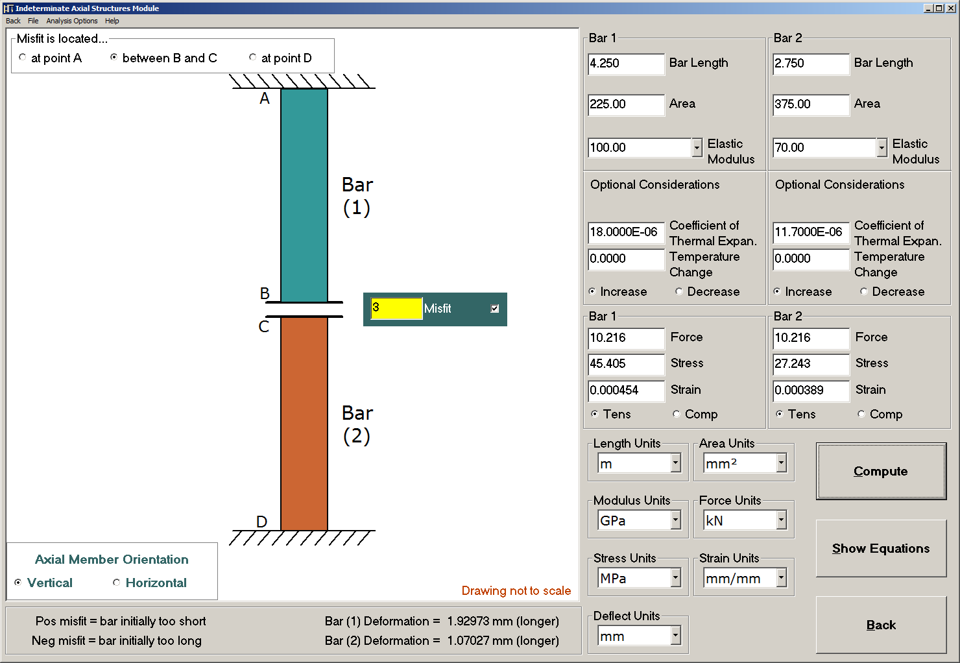Select misfit located at point A
Screen dimensions: 960x663
[x=23, y=58]
